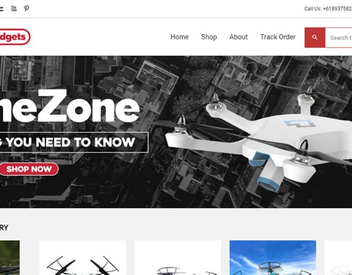Click the white drone hero image
This screenshot has width=352, height=275.
[x=258, y=139]
